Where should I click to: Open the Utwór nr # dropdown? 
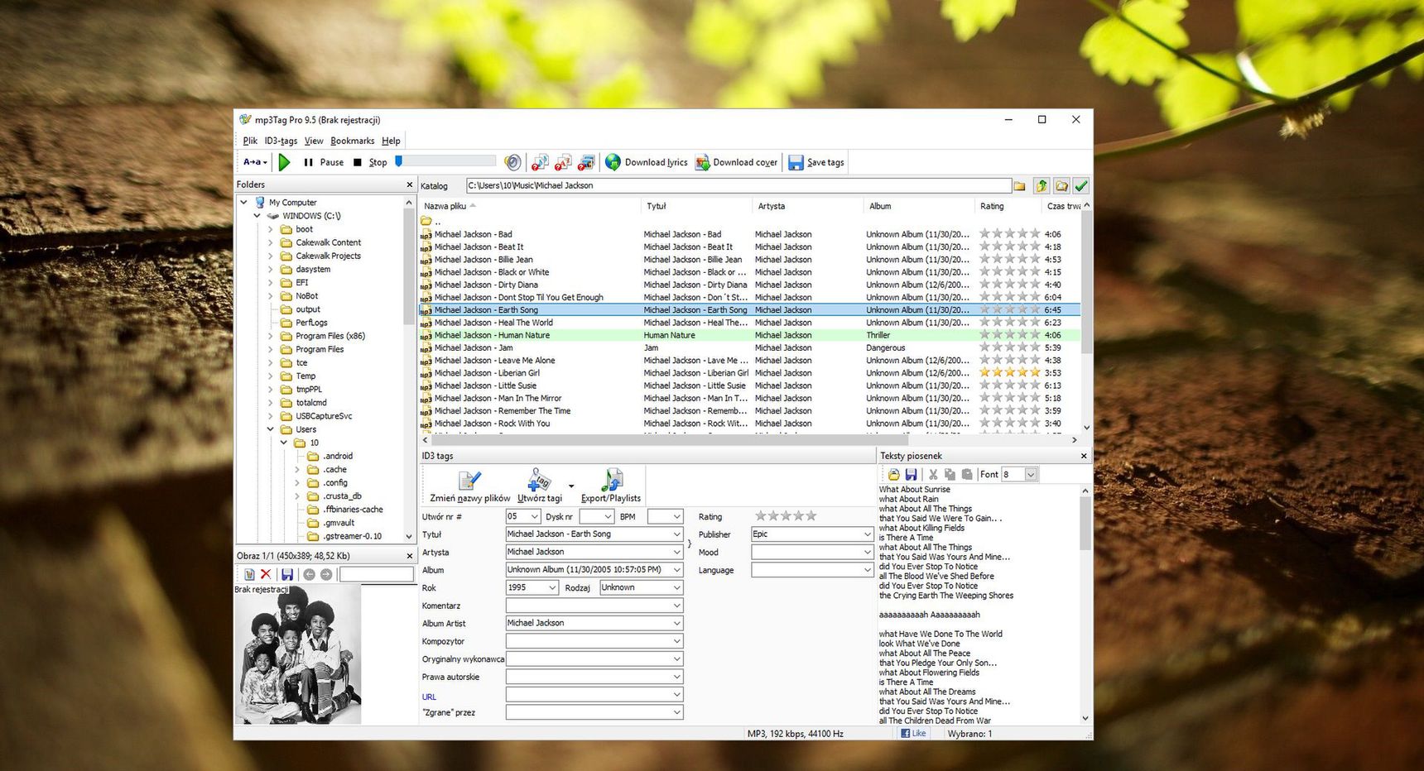pyautogui.click(x=535, y=516)
